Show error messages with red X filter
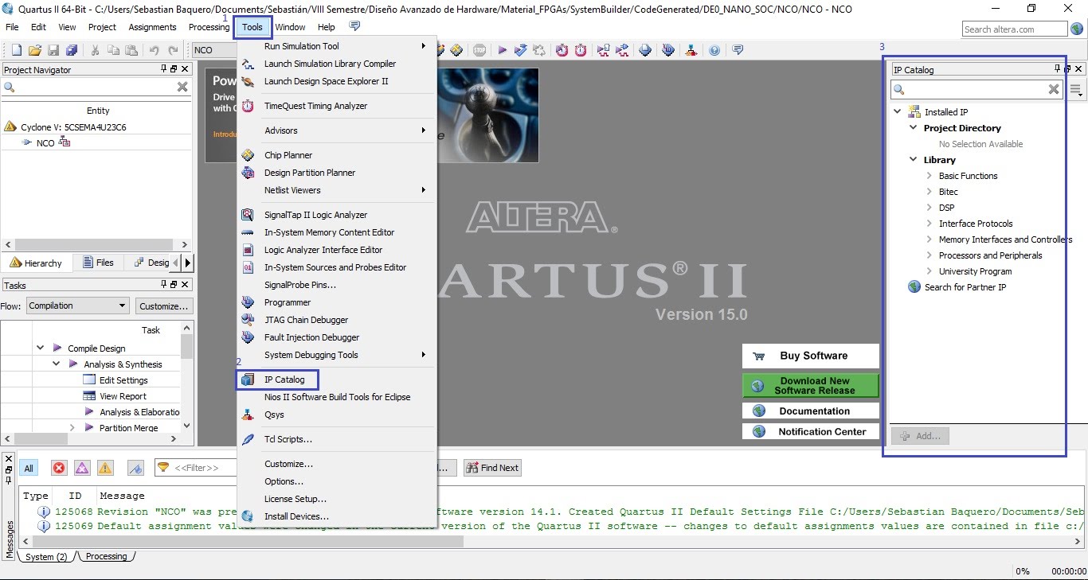This screenshot has width=1088, height=580. pos(59,468)
